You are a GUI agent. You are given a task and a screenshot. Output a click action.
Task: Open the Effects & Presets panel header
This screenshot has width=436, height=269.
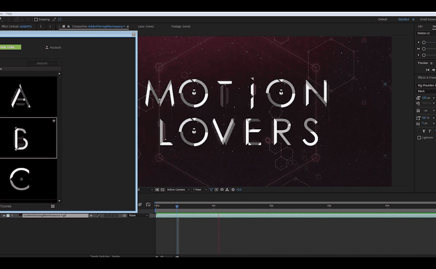tap(426, 77)
